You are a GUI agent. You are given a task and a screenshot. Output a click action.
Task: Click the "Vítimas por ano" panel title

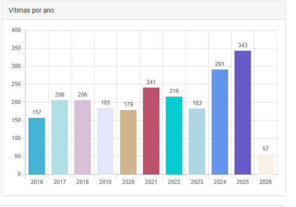click(31, 10)
